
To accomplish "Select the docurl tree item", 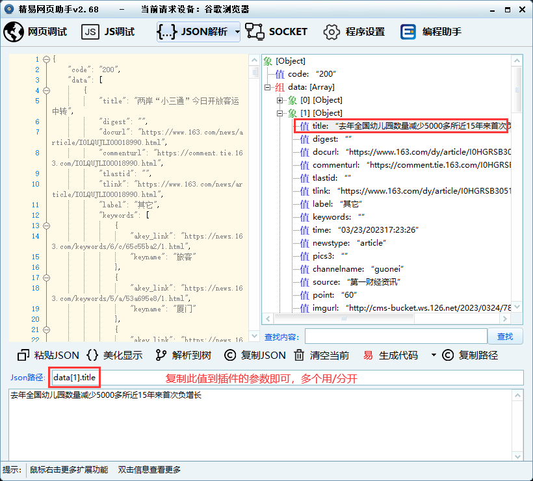I will [325, 152].
